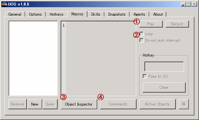Open the Active Objects list
Screen dimensions: 199x120
tap(157, 104)
